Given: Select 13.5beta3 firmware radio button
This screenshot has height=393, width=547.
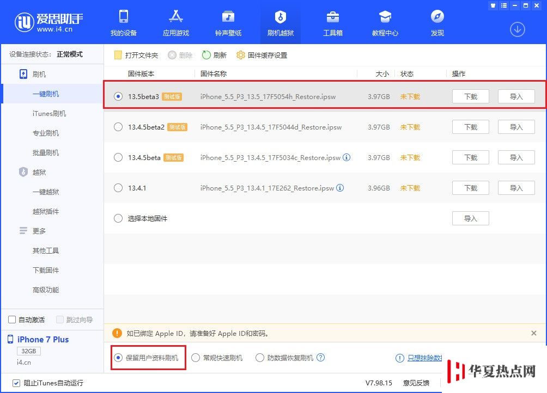Looking at the screenshot, I should 118,96.
